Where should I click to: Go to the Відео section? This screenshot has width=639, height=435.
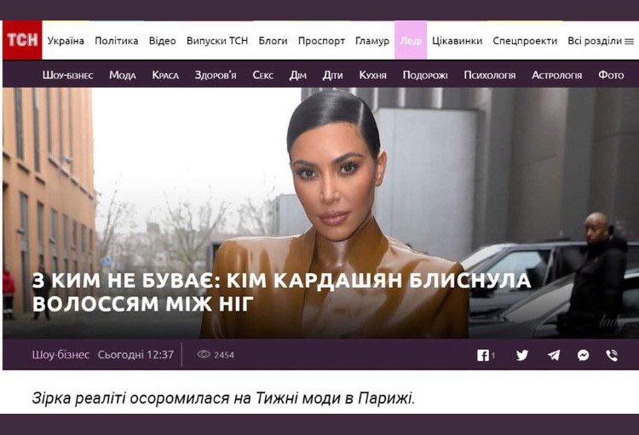162,41
